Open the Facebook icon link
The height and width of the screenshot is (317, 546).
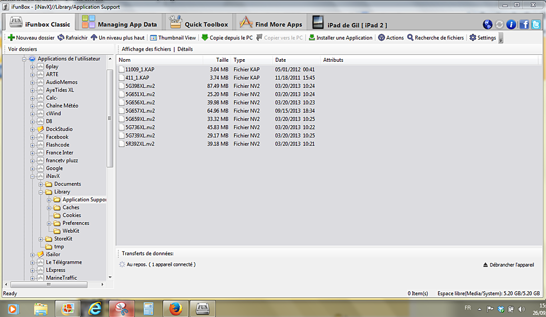pos(524,25)
